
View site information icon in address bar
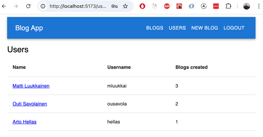click(x=43, y=6)
